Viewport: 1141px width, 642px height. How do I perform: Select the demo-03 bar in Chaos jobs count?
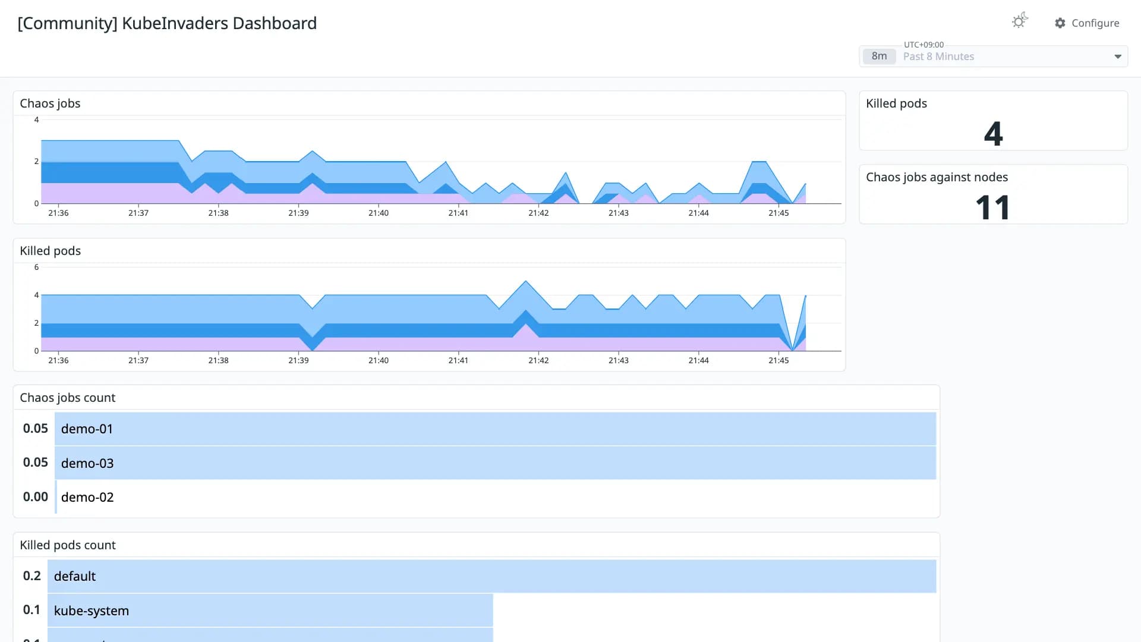click(495, 463)
